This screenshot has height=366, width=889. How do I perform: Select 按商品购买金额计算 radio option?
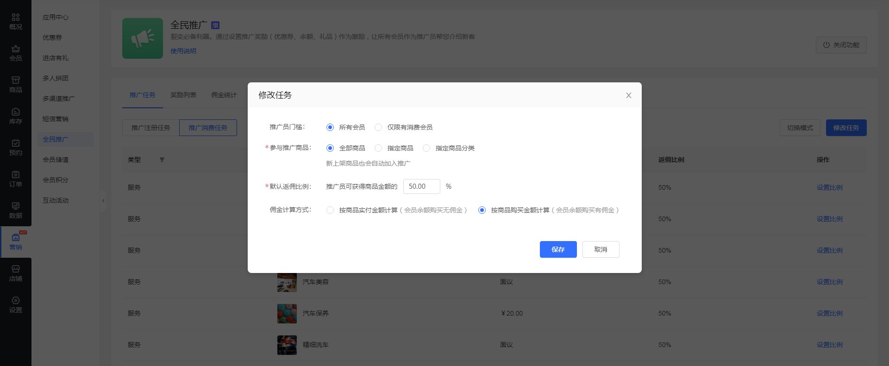coord(482,210)
